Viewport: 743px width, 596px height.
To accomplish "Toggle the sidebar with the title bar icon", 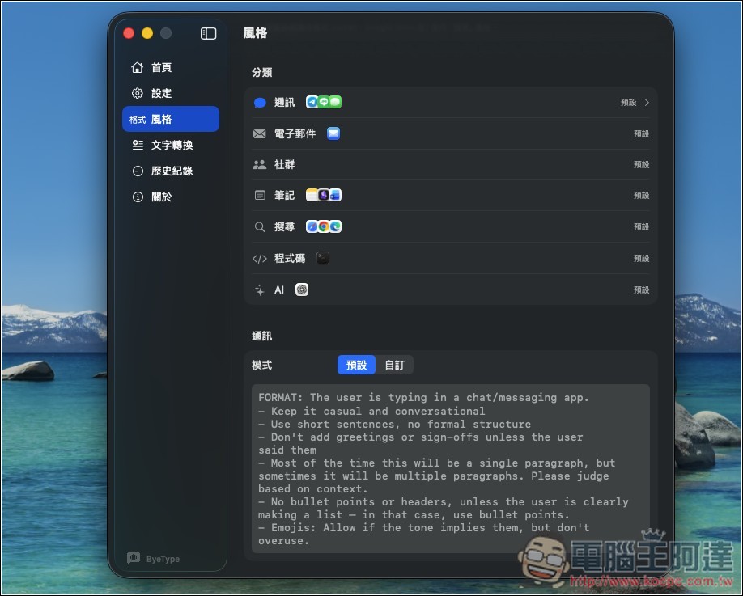I will pyautogui.click(x=208, y=33).
